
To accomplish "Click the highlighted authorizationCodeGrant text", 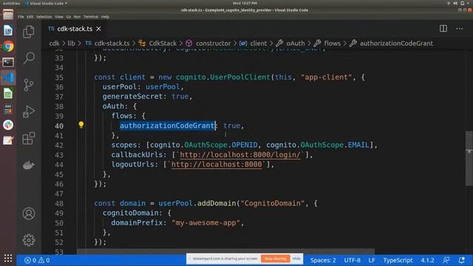I will pos(167,126).
